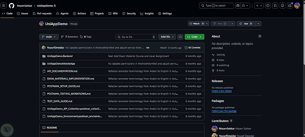Switch to the Issues tab
This screenshot has height=137, width=305.
pos(23,14)
